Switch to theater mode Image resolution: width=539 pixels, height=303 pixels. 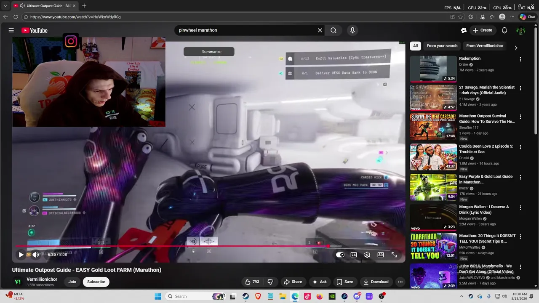pyautogui.click(x=381, y=255)
